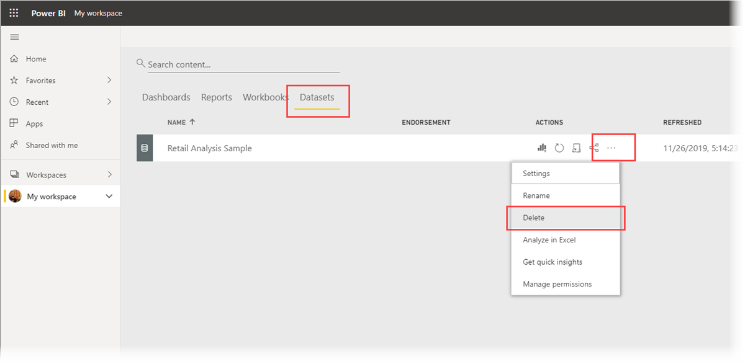Share the Retail Analysis Sample dataset
745x364 pixels.
[x=593, y=148]
